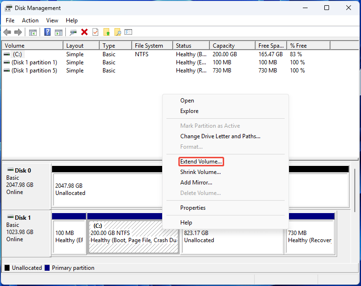
Task: Select Extend Volume from context menu
Action: pyautogui.click(x=226, y=162)
